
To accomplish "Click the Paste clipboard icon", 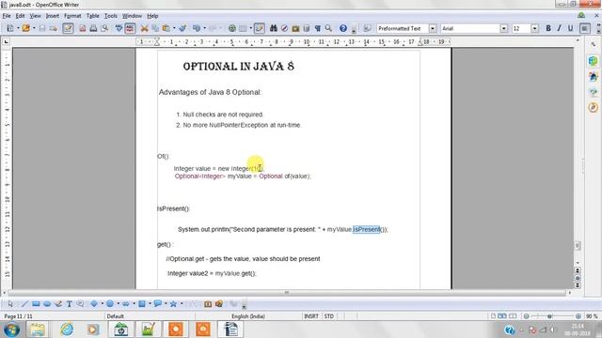I will pyautogui.click(x=166, y=28).
